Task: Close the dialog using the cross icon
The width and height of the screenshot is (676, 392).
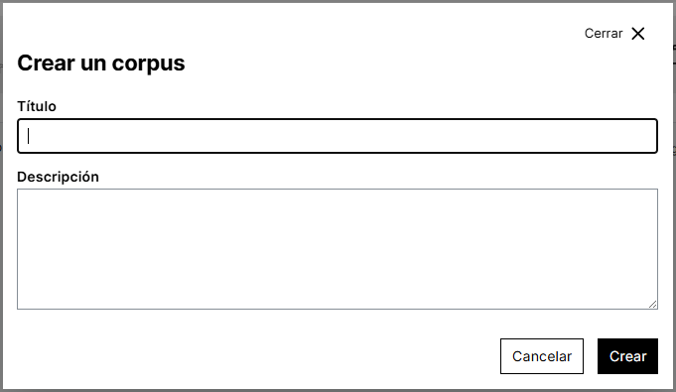Action: 638,34
